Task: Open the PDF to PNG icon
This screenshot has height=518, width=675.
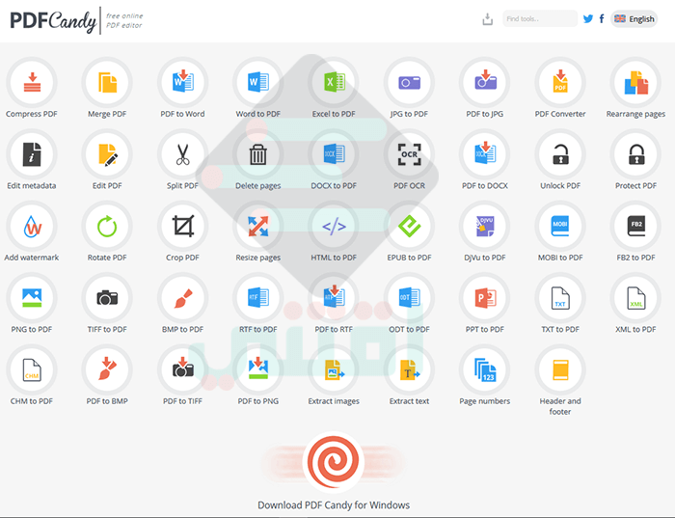Action: (258, 369)
